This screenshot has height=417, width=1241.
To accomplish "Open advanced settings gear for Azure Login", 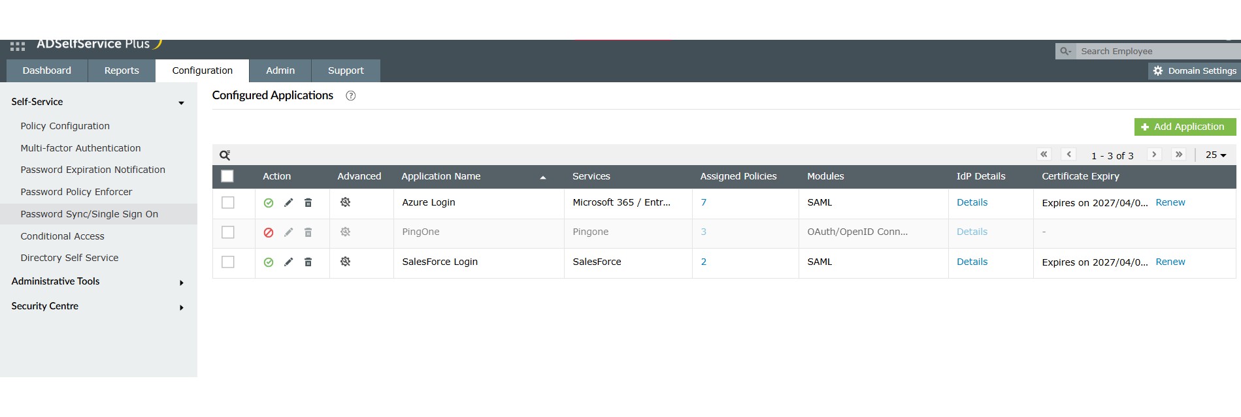I will click(x=345, y=203).
